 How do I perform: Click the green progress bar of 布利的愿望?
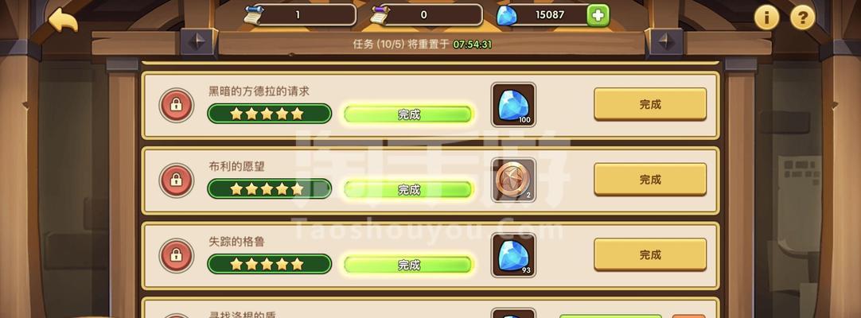tap(408, 190)
